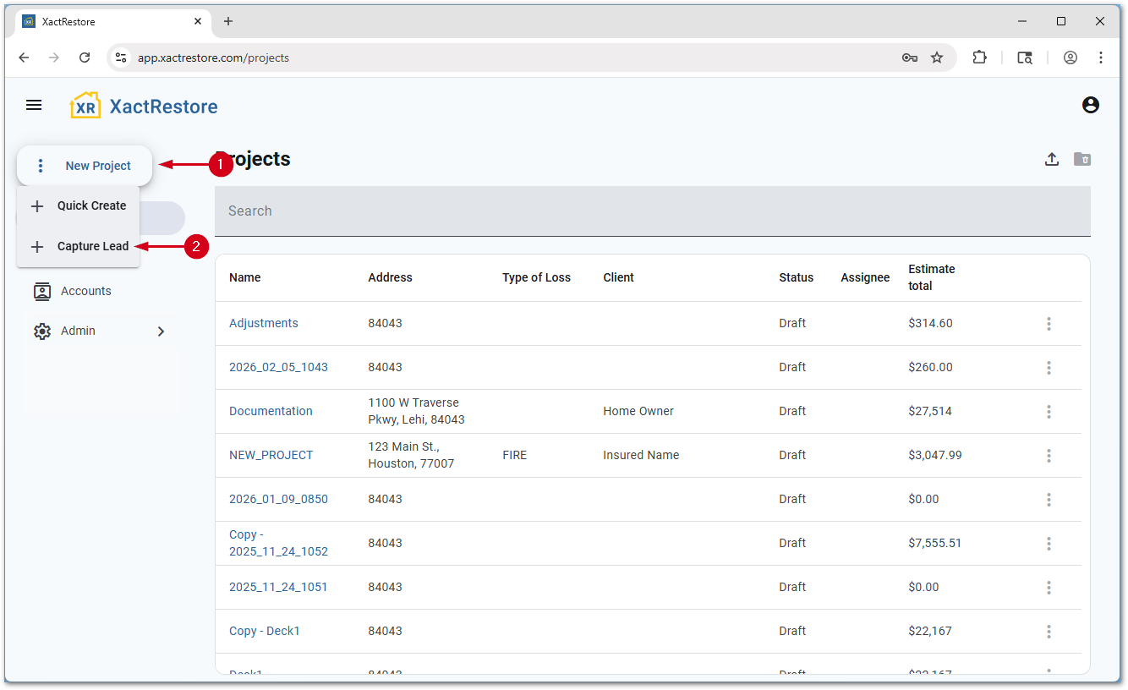Open the browser extensions dropdown
Viewport: 1128px width, 690px height.
tap(979, 57)
